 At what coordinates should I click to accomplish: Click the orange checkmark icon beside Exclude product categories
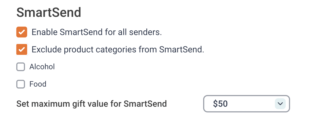[x=22, y=49]
